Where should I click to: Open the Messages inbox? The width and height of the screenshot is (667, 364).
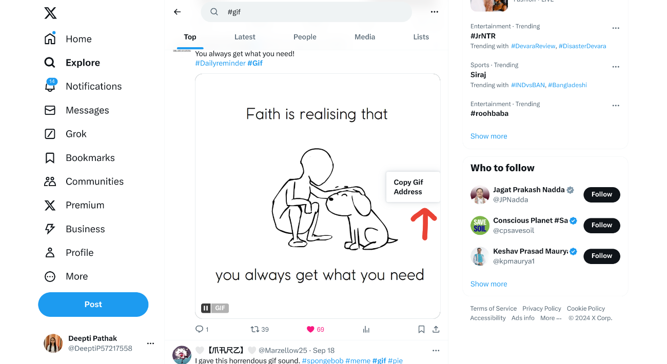coord(87,110)
